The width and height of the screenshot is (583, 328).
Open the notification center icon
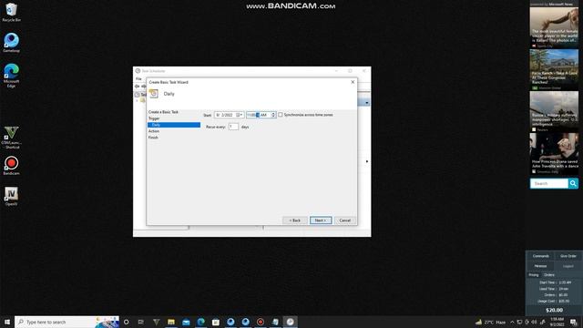click(x=573, y=322)
